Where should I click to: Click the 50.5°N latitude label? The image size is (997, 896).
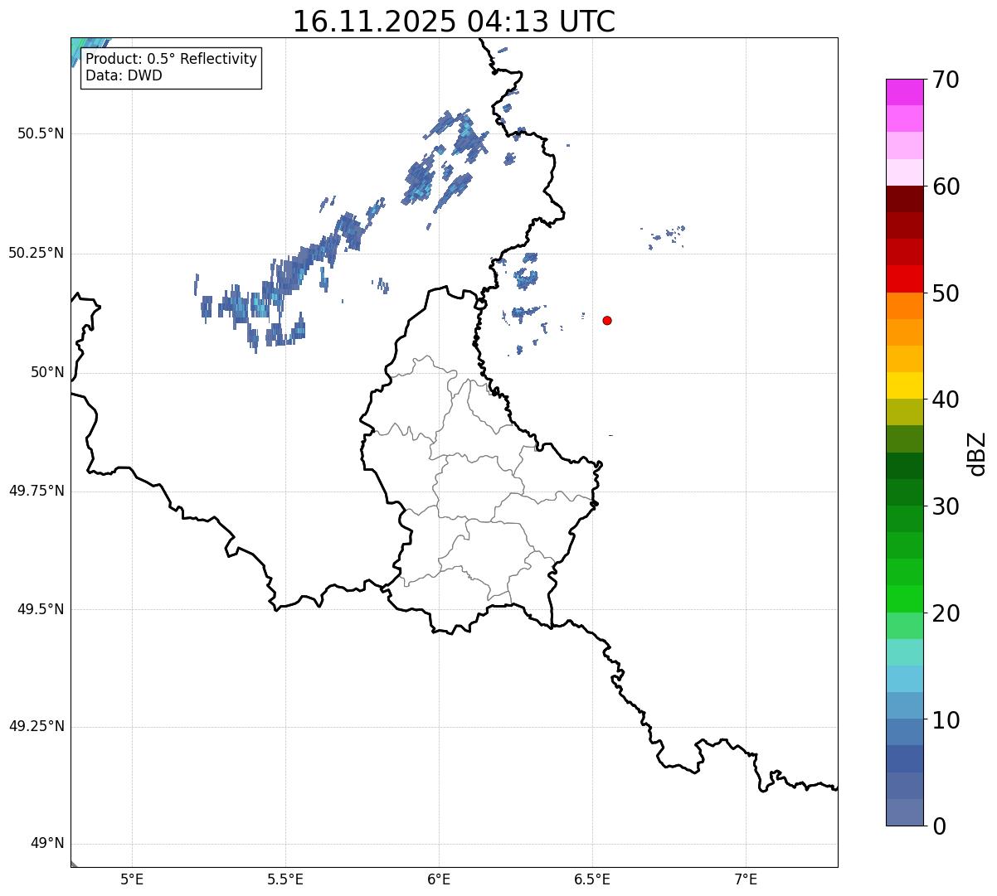click(x=41, y=133)
